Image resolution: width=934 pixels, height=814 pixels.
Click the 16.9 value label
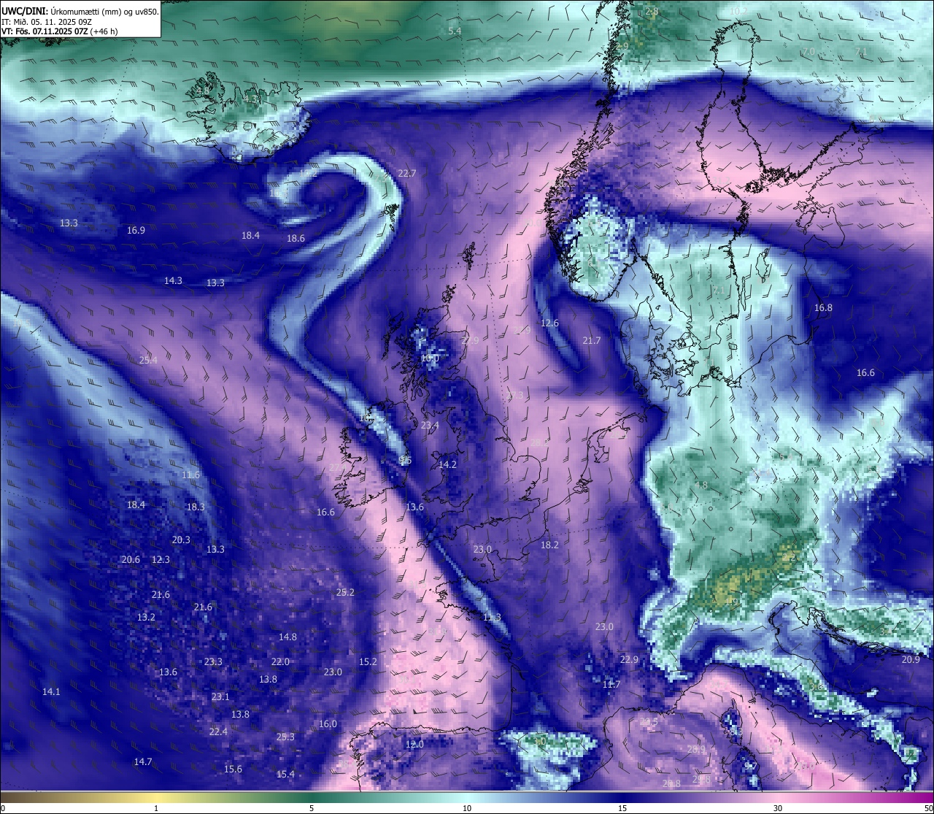[x=136, y=230]
